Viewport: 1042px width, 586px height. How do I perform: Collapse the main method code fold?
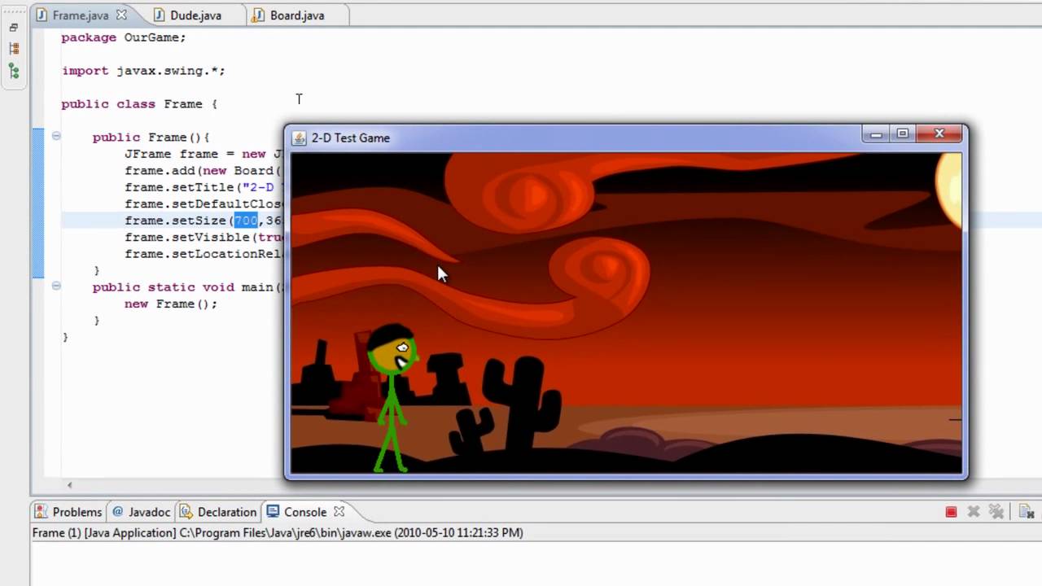[55, 286]
